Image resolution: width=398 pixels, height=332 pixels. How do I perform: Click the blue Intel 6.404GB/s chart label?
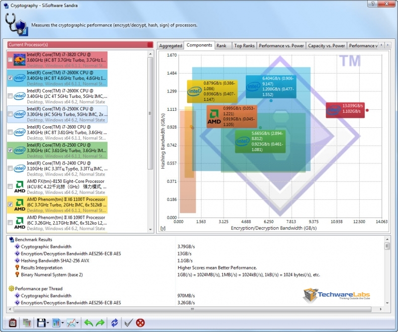[x=271, y=86]
